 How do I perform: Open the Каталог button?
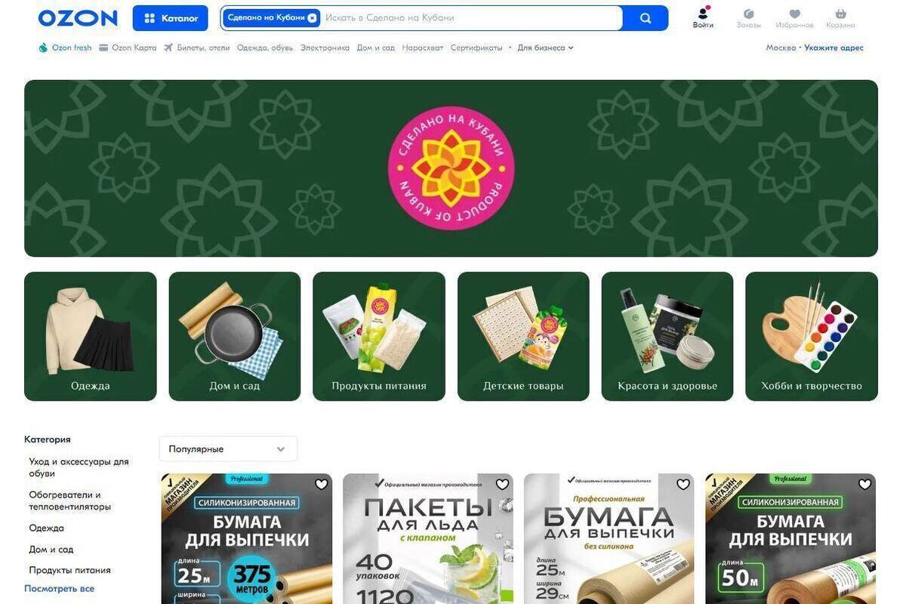point(170,18)
